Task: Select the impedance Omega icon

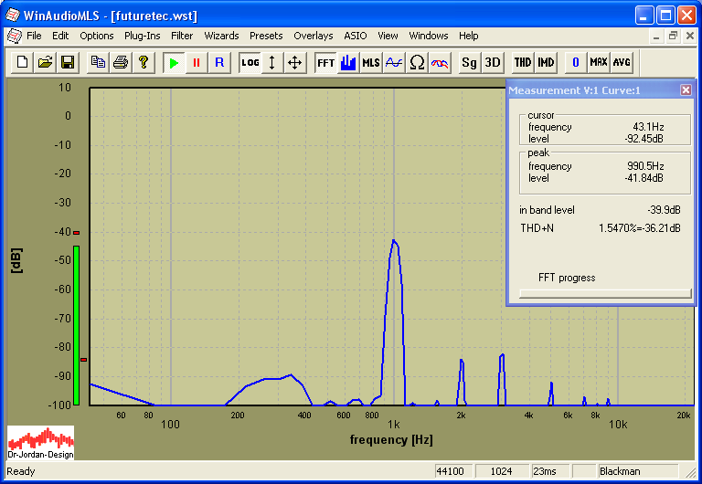Action: coord(417,62)
